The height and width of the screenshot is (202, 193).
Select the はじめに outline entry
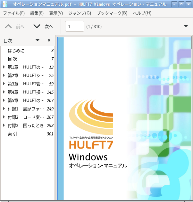(27, 51)
